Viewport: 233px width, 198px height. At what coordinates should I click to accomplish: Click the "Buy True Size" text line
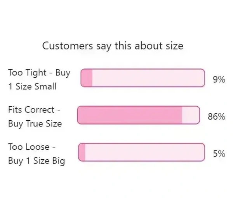click(x=35, y=124)
